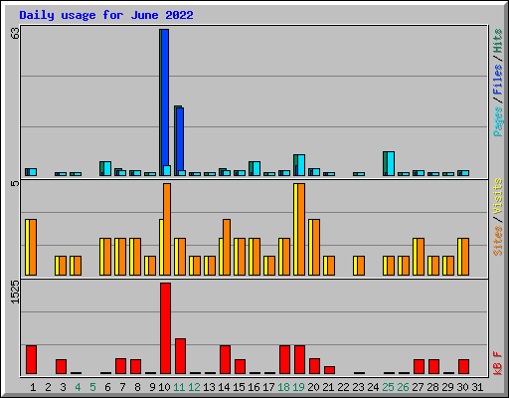
Task: Click the green weekend label for day 19
Action: pos(298,387)
